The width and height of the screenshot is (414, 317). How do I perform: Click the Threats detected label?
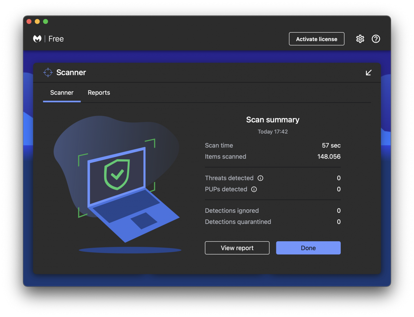[229, 178]
